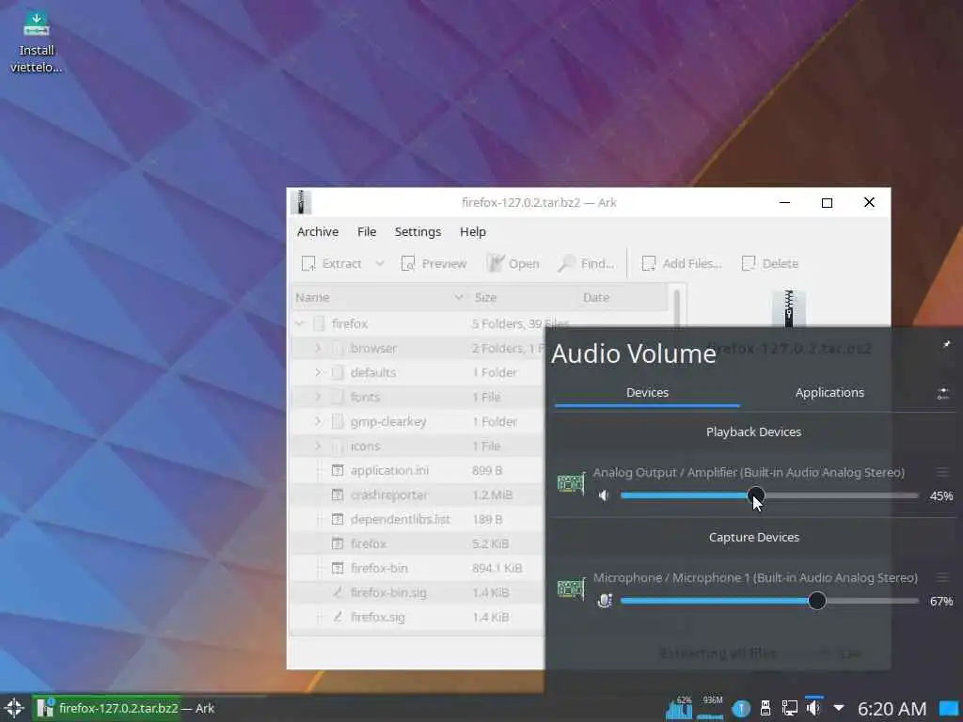Image resolution: width=963 pixels, height=722 pixels.
Task: Open the Microphone device hamburger menu
Action: 942,578
